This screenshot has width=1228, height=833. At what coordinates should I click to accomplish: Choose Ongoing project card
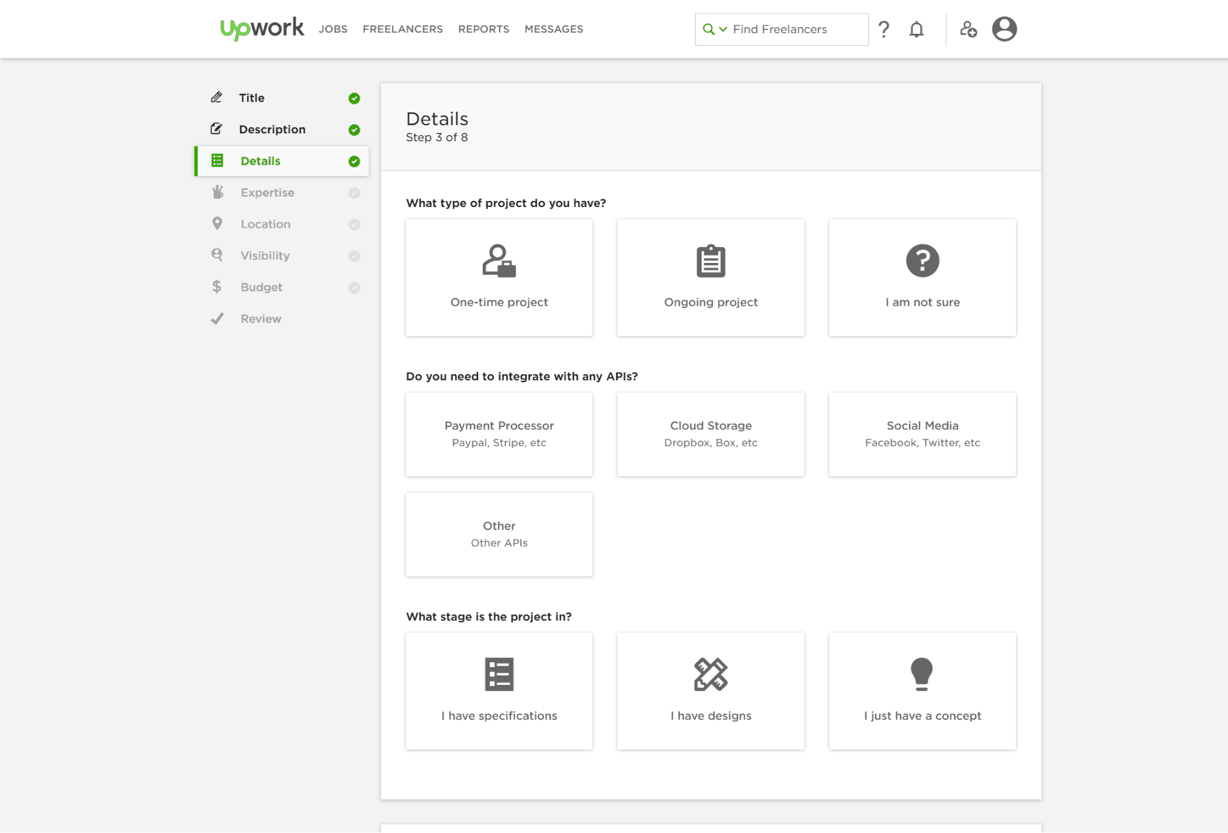coord(711,278)
